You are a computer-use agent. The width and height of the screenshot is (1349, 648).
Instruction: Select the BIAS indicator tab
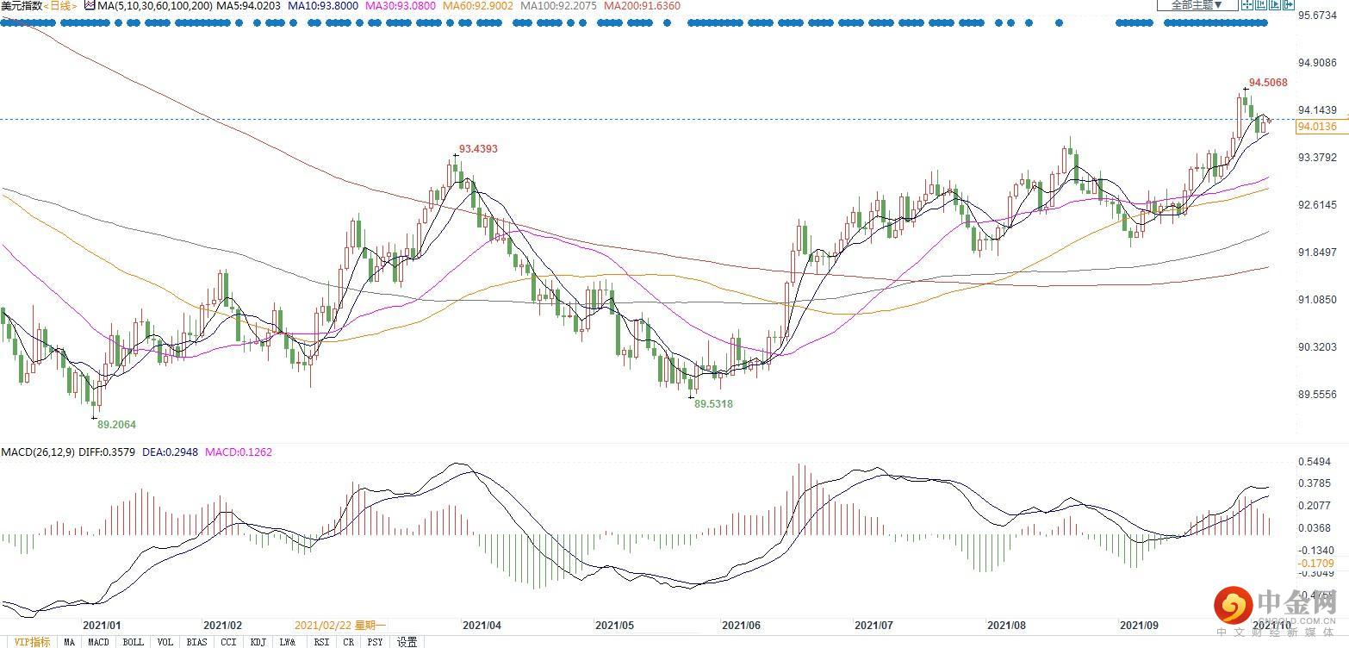coord(196,642)
